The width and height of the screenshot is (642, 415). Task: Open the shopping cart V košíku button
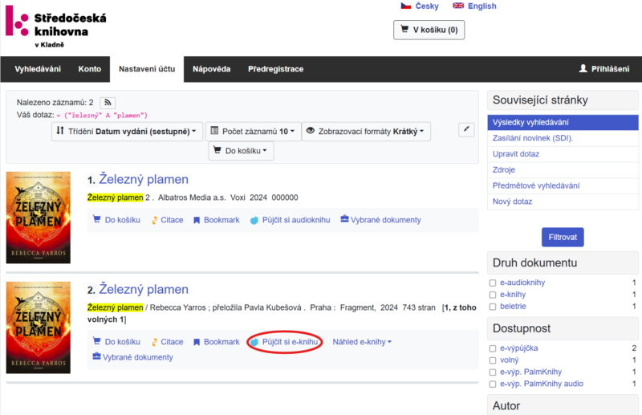(x=429, y=31)
